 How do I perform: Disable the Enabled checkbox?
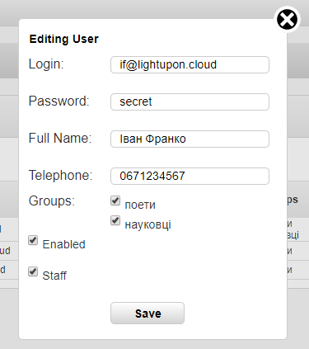[x=33, y=240]
